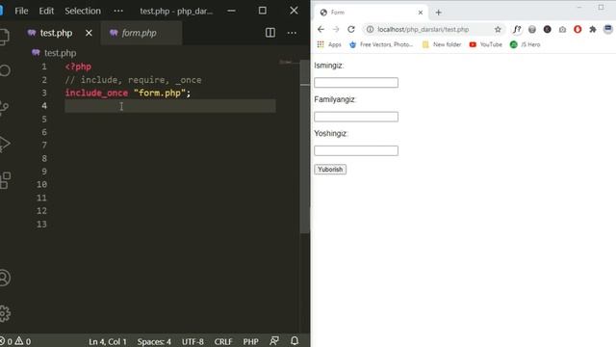616x347 pixels.
Task: Change indentation via Spaces: 4
Action: 154,341
